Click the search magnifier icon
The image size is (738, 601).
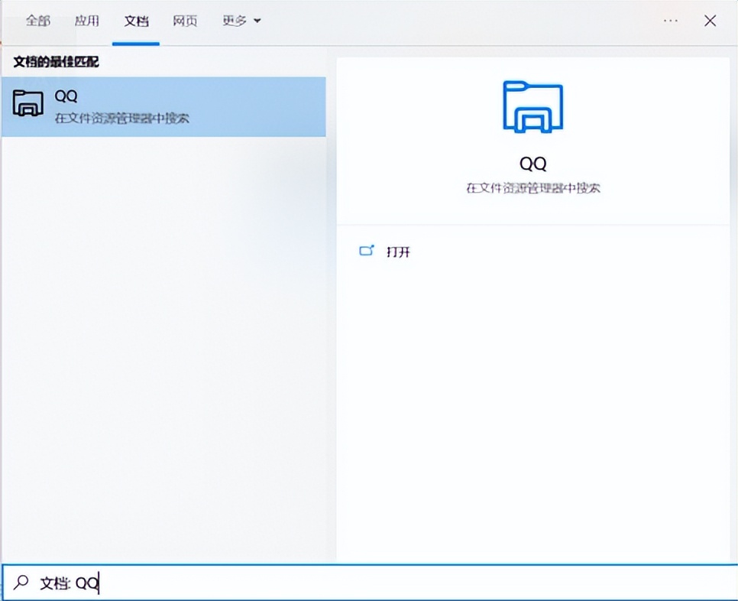tap(21, 583)
